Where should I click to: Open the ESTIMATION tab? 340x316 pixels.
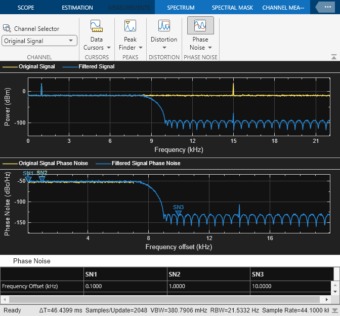(x=77, y=8)
